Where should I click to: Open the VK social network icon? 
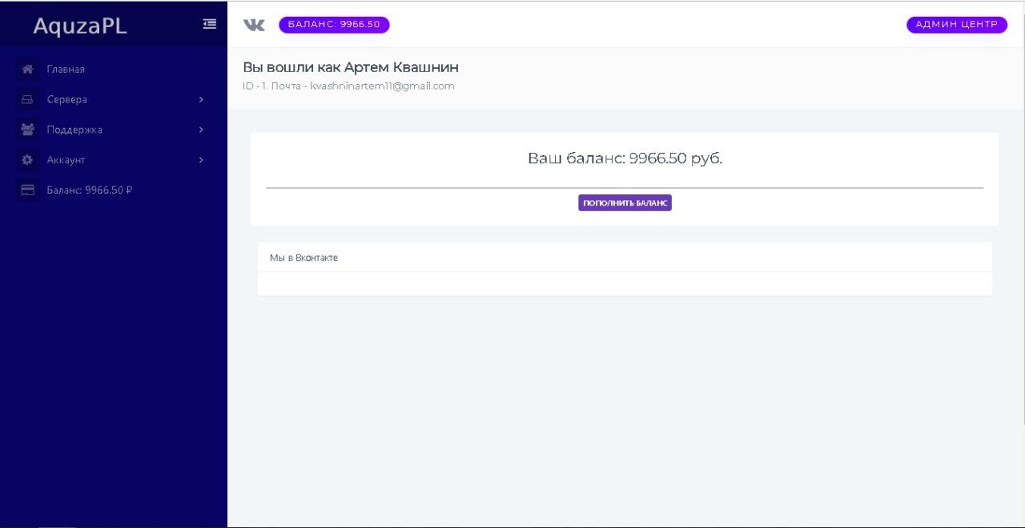pyautogui.click(x=254, y=25)
